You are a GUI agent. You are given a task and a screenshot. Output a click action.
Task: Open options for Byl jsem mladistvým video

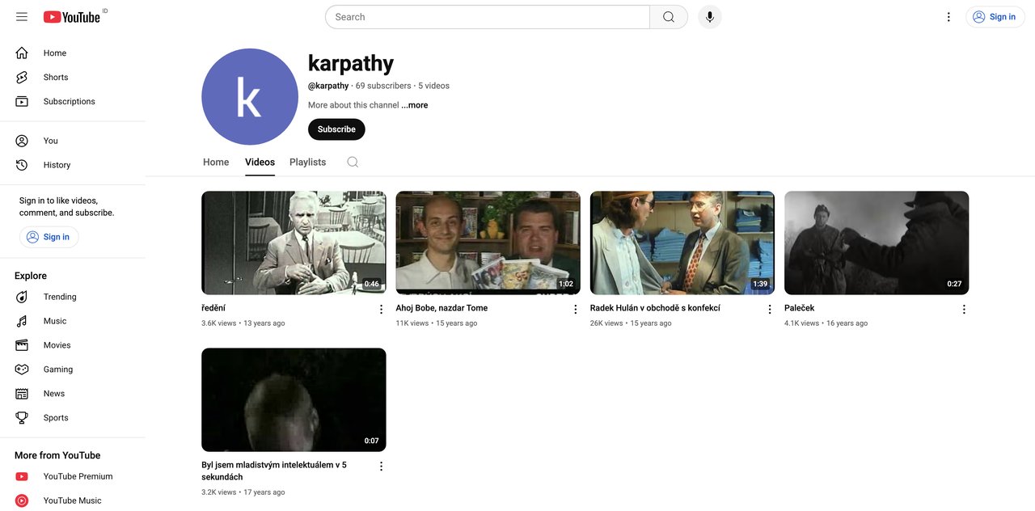point(382,467)
